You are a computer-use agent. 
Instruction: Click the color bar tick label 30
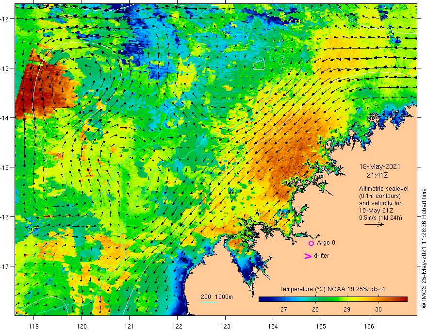378,309
